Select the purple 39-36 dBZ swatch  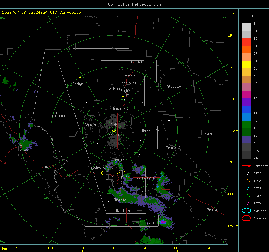[x=246, y=102]
